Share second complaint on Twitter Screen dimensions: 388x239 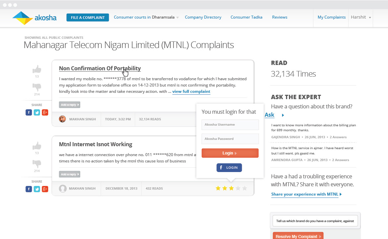point(37,189)
